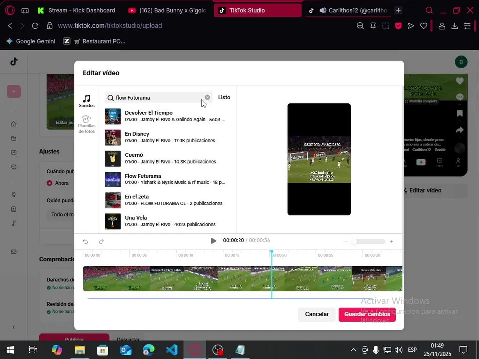This screenshot has width=479, height=359.
Task: Click the Flow Futurama cover thumbnail
Action: tap(113, 179)
